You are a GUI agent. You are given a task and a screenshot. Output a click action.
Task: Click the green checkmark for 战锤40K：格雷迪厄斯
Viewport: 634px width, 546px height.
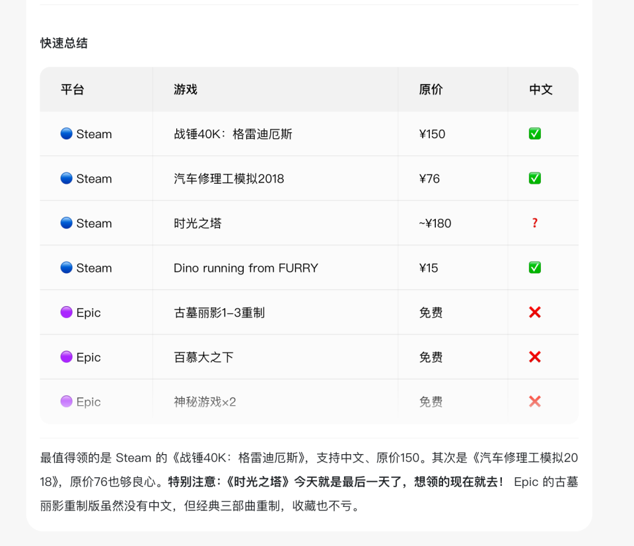(534, 134)
